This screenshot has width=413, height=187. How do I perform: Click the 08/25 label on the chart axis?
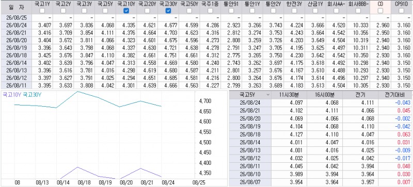click(x=198, y=182)
